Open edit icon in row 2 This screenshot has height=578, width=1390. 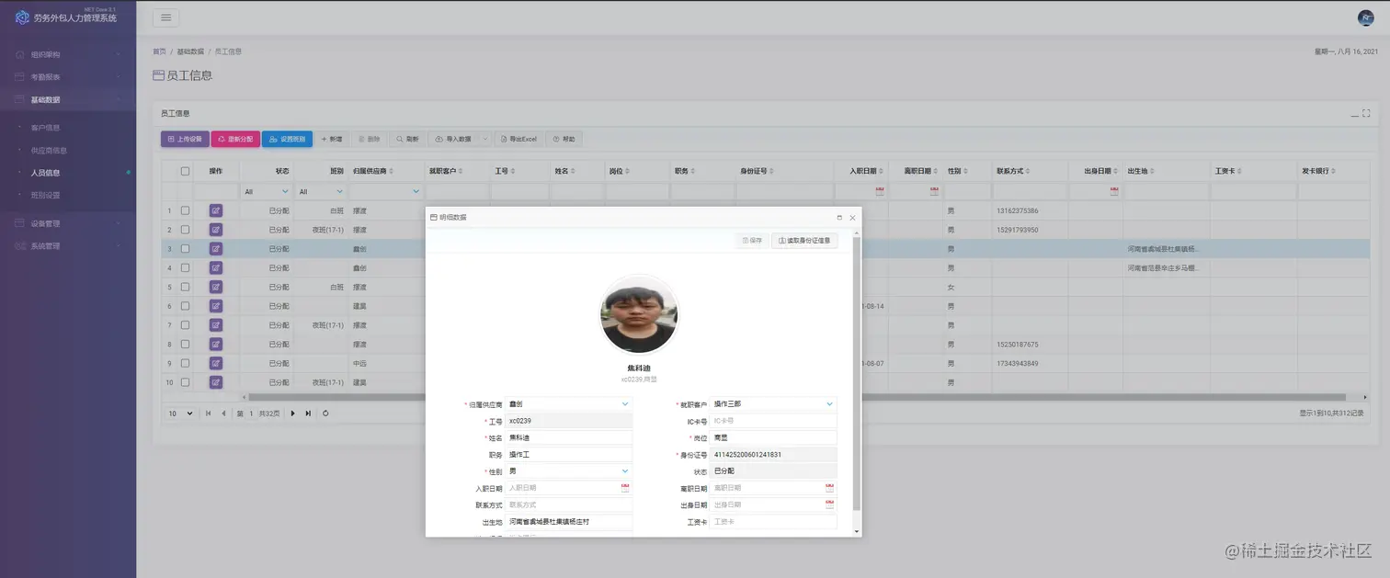[216, 230]
